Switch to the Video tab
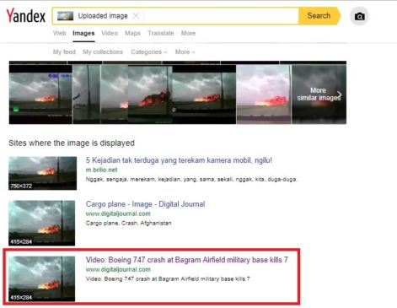This screenshot has height=308, width=397. pos(110,33)
